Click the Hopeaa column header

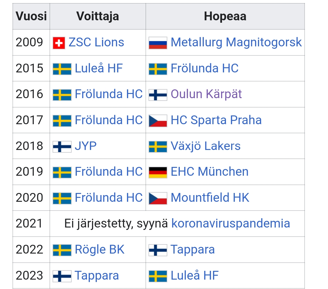pyautogui.click(x=225, y=16)
